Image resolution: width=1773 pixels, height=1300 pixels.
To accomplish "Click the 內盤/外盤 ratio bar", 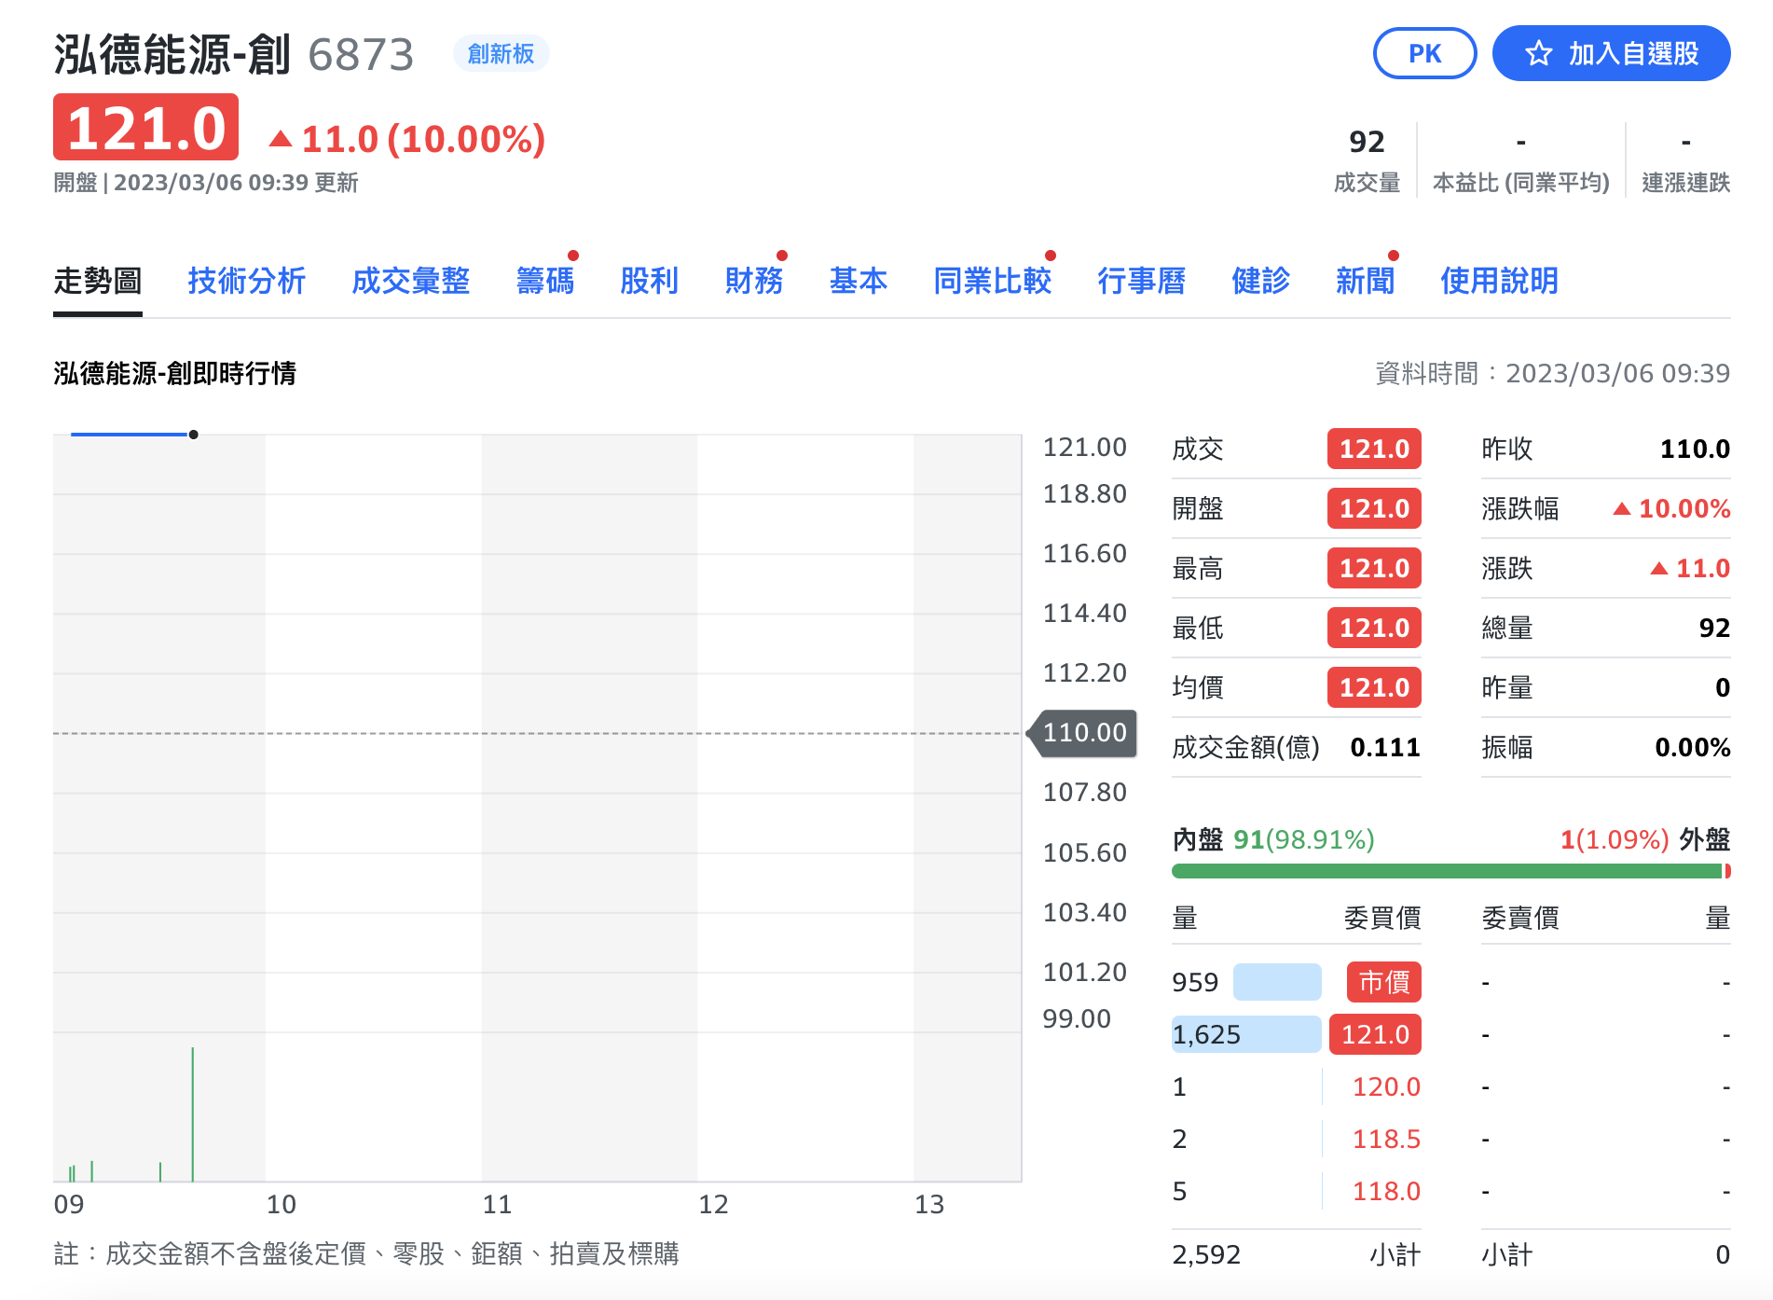I will coord(1451,871).
